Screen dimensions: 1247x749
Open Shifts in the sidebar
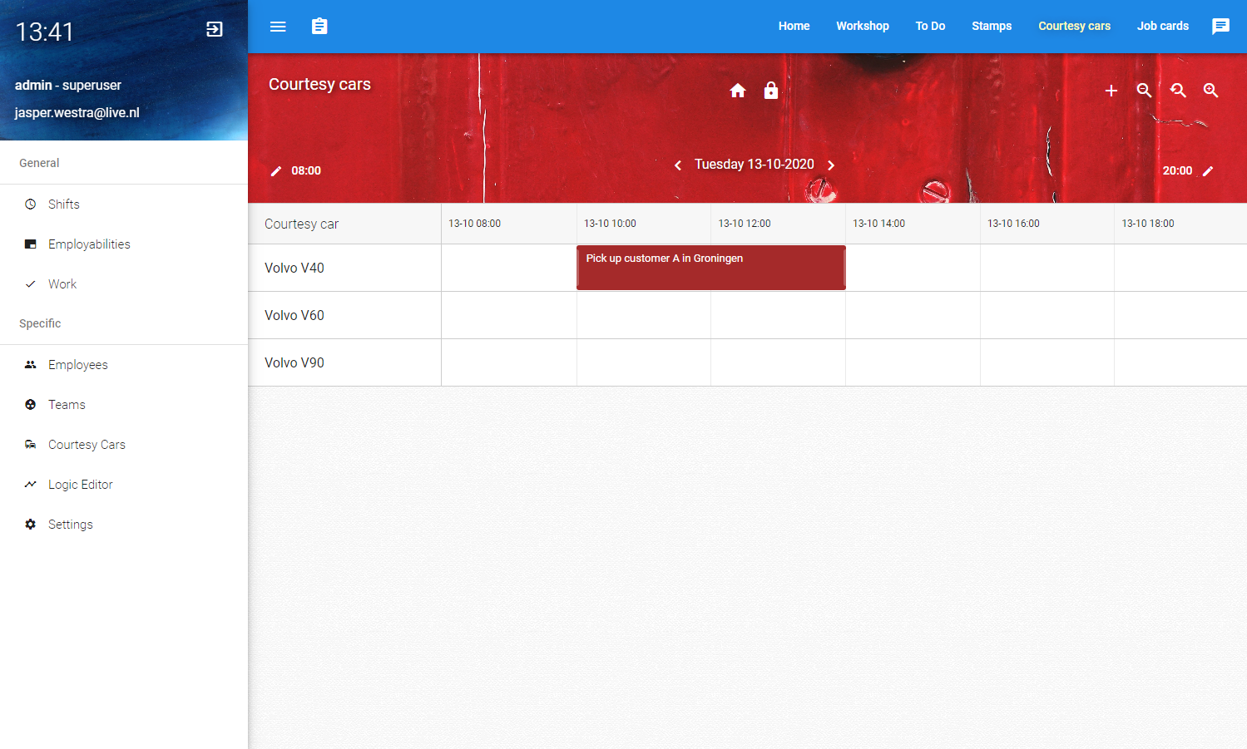[x=124, y=204]
